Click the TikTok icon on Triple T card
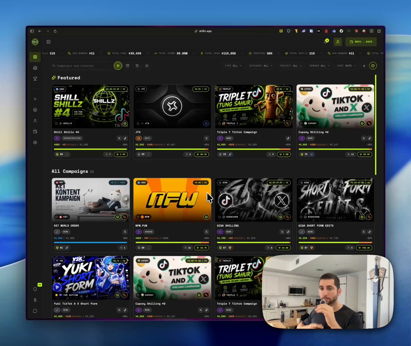411x346 pixels. pyautogui.click(x=288, y=138)
